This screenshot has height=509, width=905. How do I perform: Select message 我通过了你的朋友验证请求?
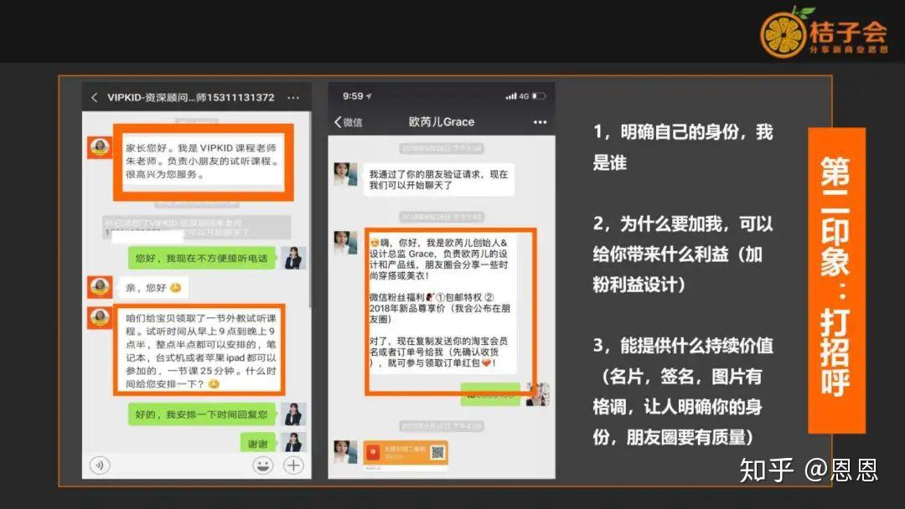coord(438,179)
